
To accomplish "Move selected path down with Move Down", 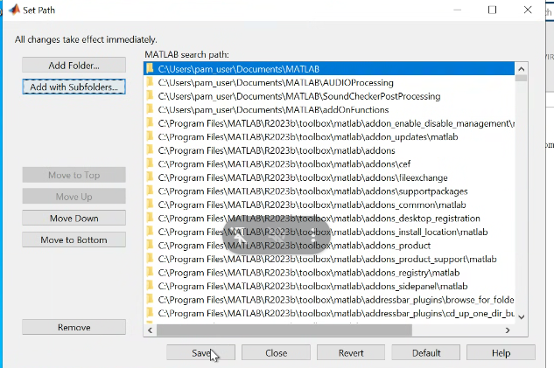I will click(74, 219).
